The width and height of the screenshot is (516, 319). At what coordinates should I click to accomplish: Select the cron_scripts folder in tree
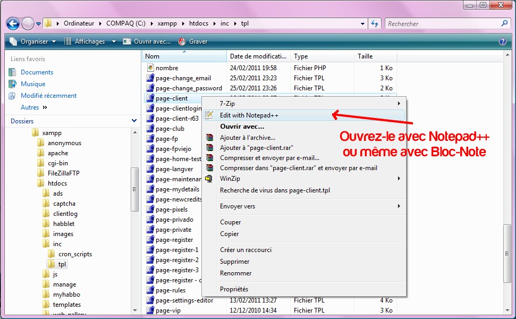pos(75,254)
